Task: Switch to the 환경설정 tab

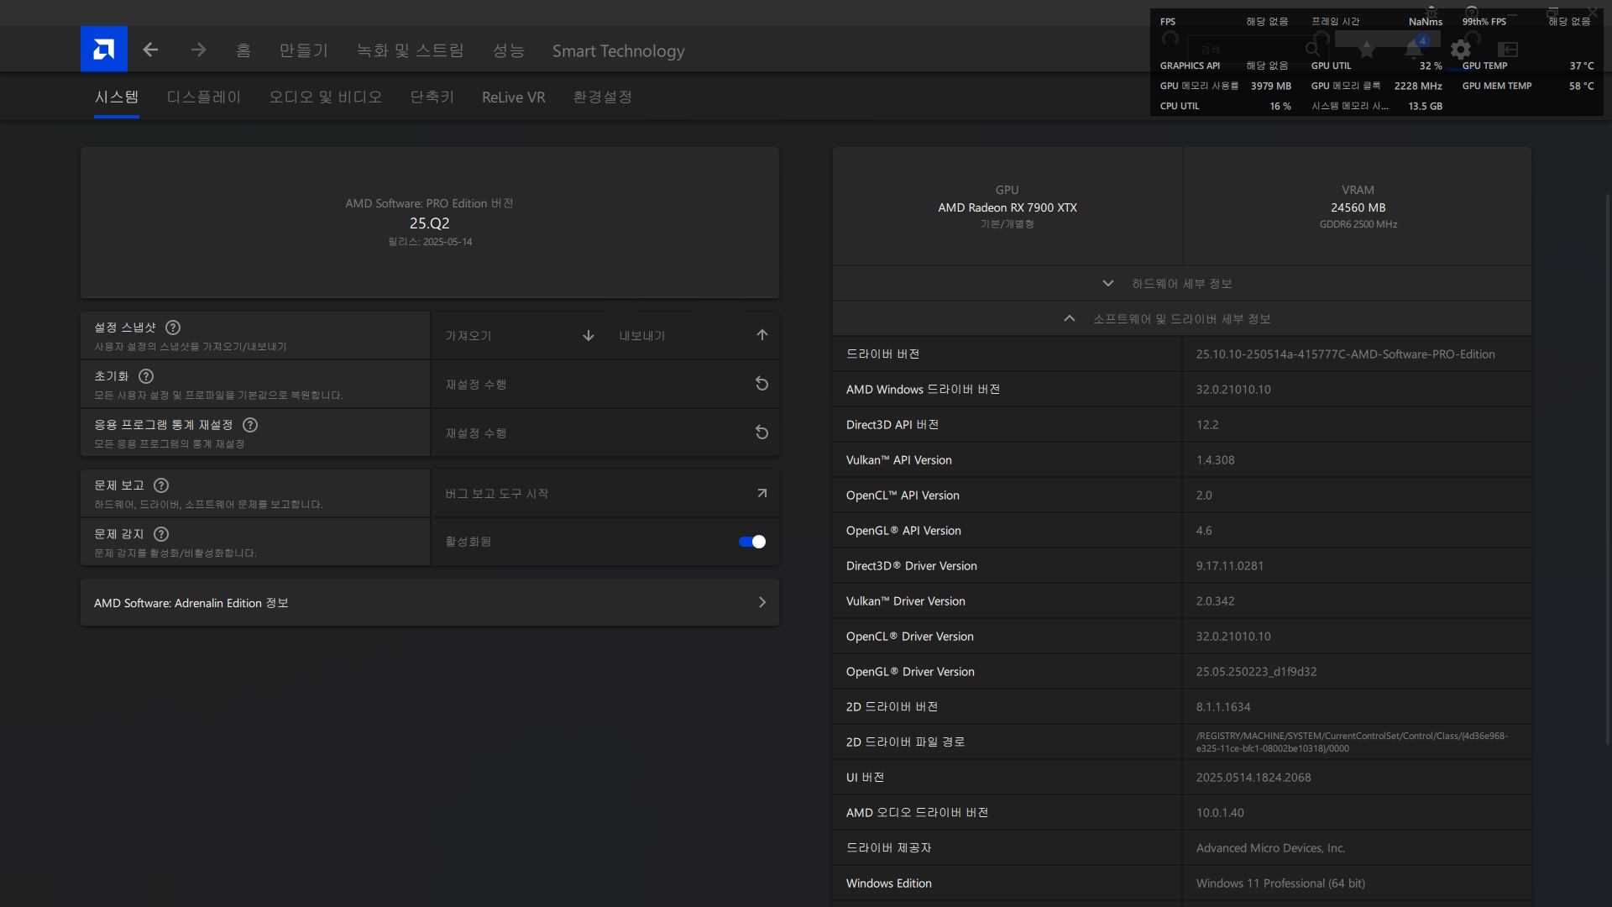Action: coord(603,97)
